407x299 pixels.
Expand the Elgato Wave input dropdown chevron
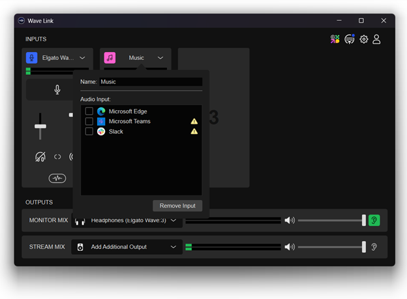click(x=82, y=58)
